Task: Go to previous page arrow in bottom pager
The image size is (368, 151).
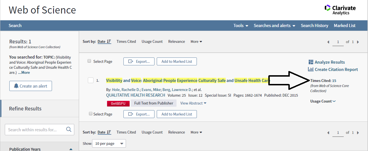Action: pyautogui.click(x=328, y=133)
